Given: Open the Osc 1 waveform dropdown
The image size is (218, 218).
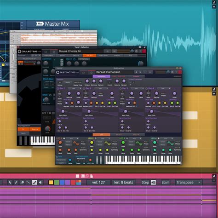Looking at the screenshot, I should (x=75, y=89).
